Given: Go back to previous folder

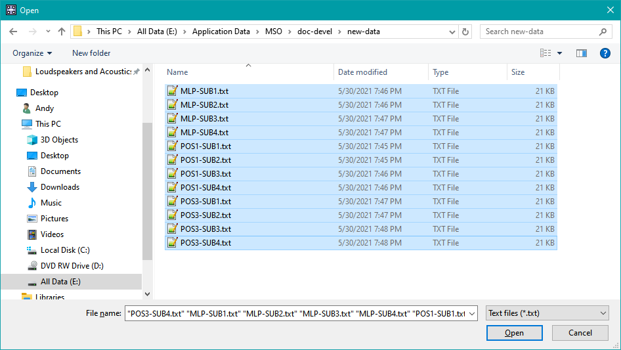Looking at the screenshot, I should pos(13,32).
